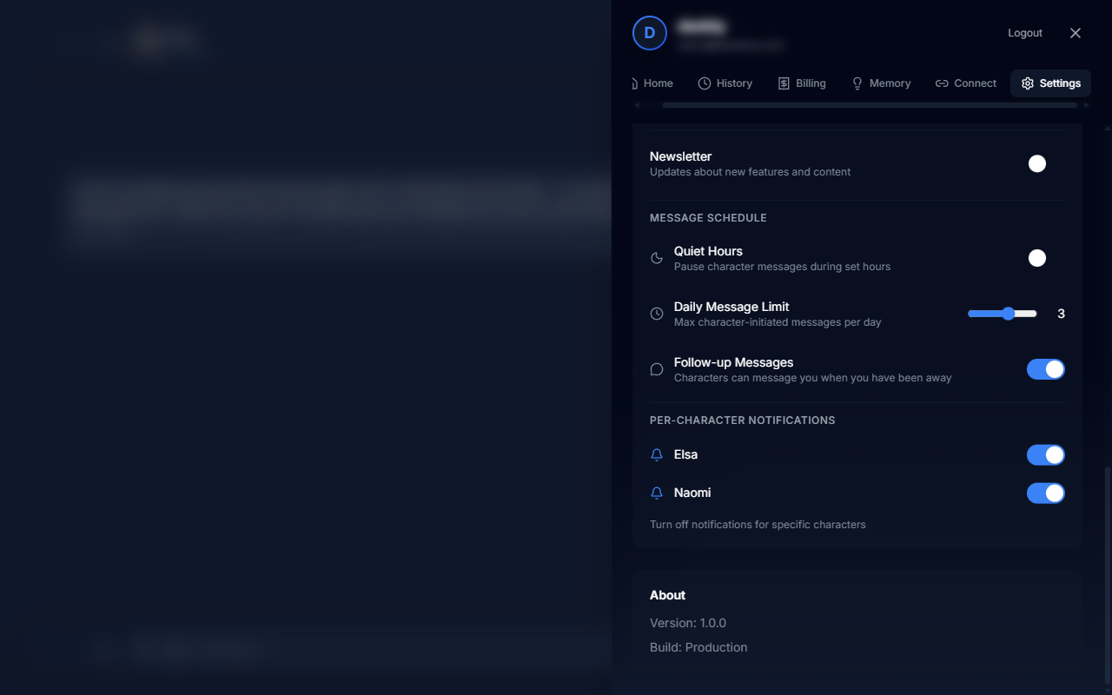This screenshot has width=1112, height=695.
Task: Turn off notifications for Elsa
Action: tap(1045, 454)
